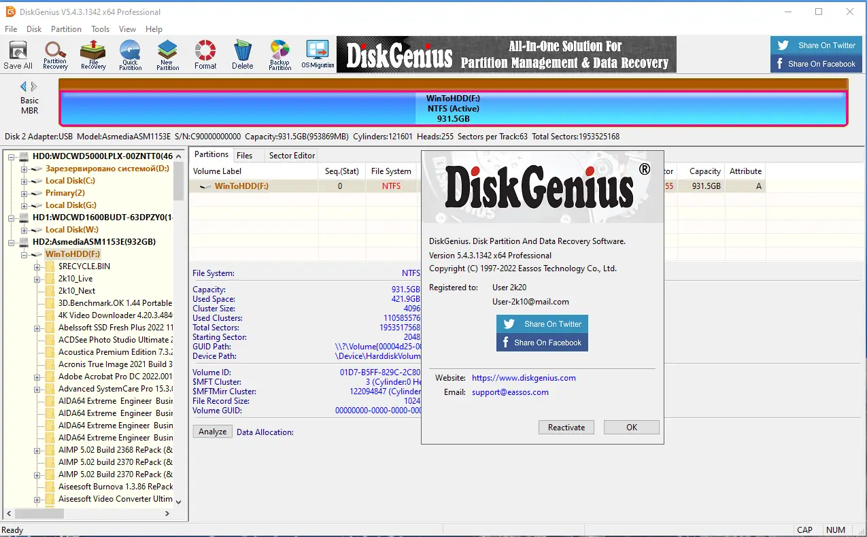Open the Format tool
This screenshot has height=537, width=867.
(x=205, y=54)
